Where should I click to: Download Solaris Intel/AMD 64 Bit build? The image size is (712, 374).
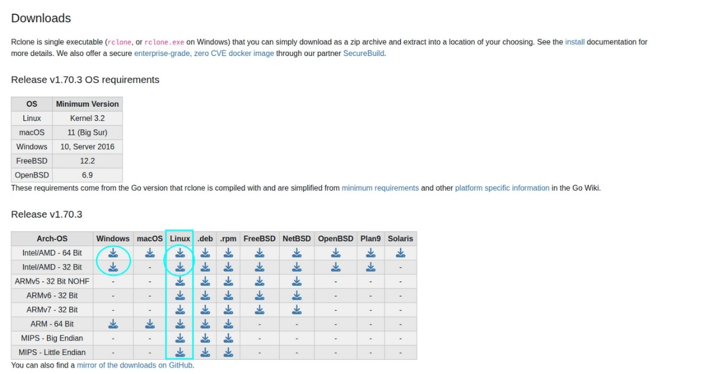click(x=401, y=253)
